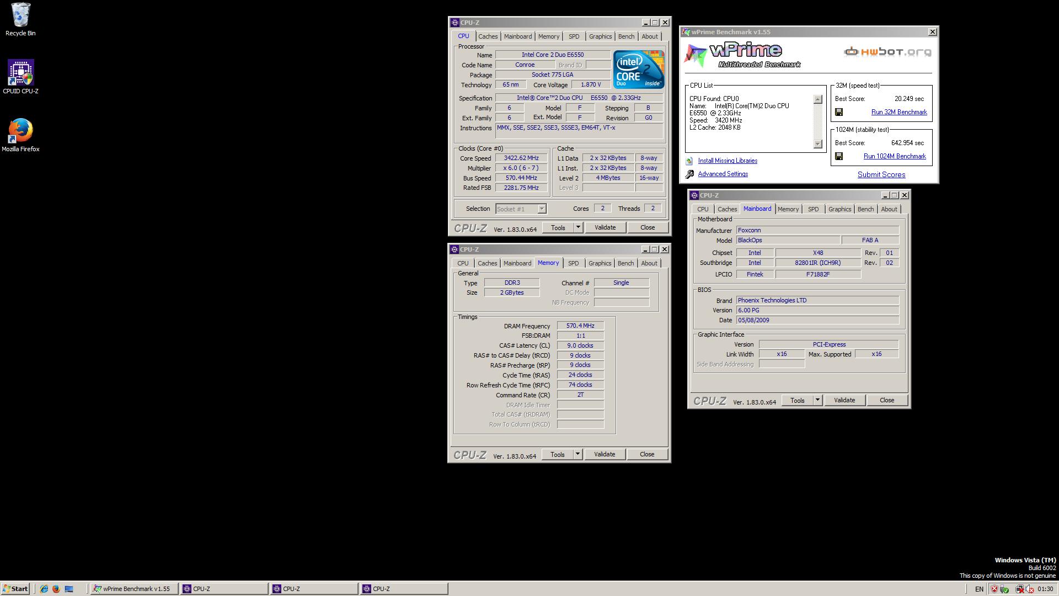Click the DRAM Frequency value 570.4 MHz
The image size is (1059, 596).
click(x=580, y=326)
